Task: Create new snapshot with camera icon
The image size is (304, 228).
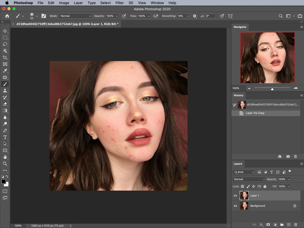Action: [288, 157]
